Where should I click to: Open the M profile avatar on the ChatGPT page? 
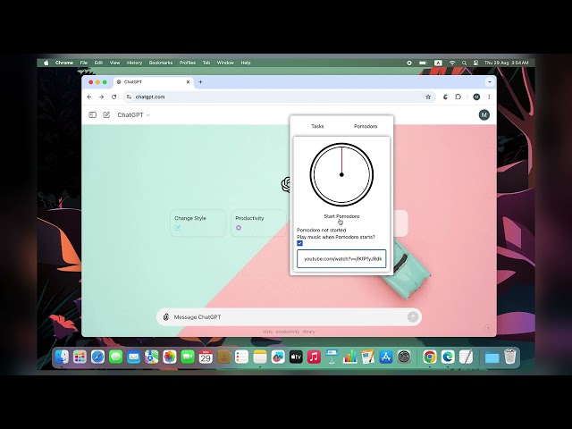[x=484, y=115]
